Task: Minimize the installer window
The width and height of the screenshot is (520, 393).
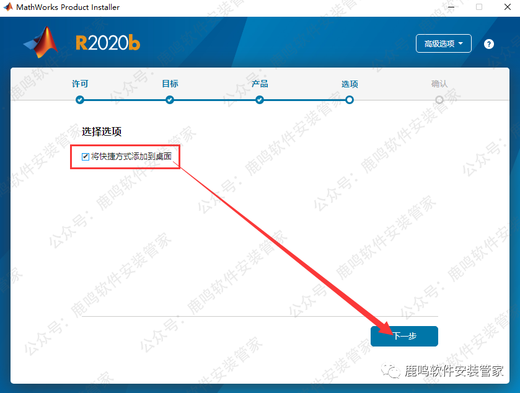Action: 451,7
